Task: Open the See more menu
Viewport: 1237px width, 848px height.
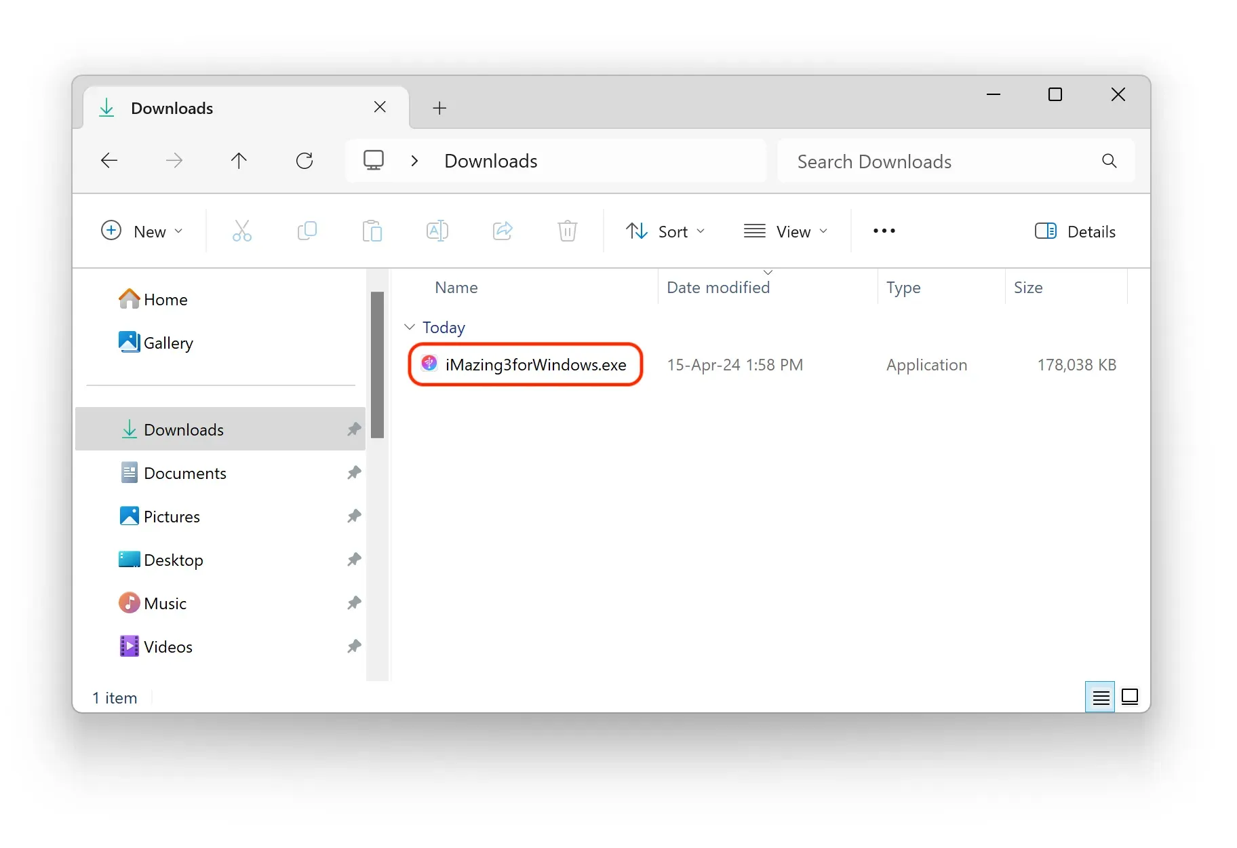Action: point(883,231)
